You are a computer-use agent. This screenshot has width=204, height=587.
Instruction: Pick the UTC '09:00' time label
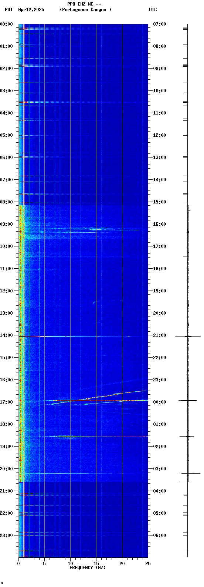[159, 69]
